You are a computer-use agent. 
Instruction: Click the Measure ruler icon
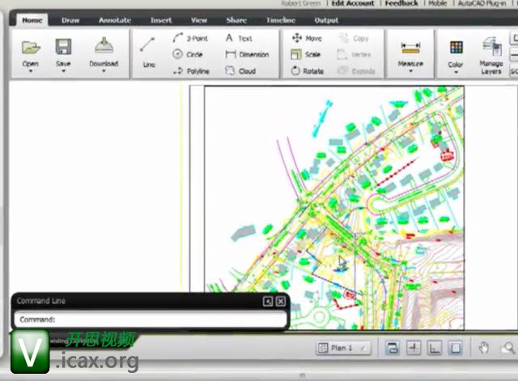(410, 48)
